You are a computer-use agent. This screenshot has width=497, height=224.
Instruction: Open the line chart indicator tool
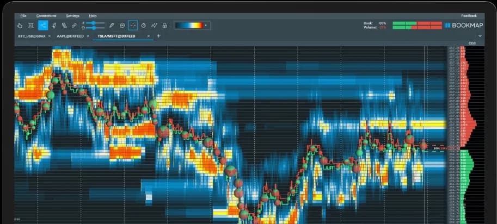pyautogui.click(x=154, y=25)
